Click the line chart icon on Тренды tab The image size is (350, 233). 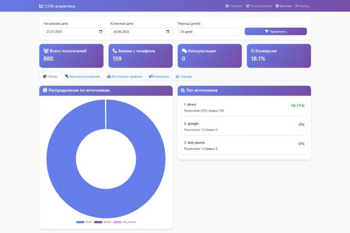[x=178, y=76]
